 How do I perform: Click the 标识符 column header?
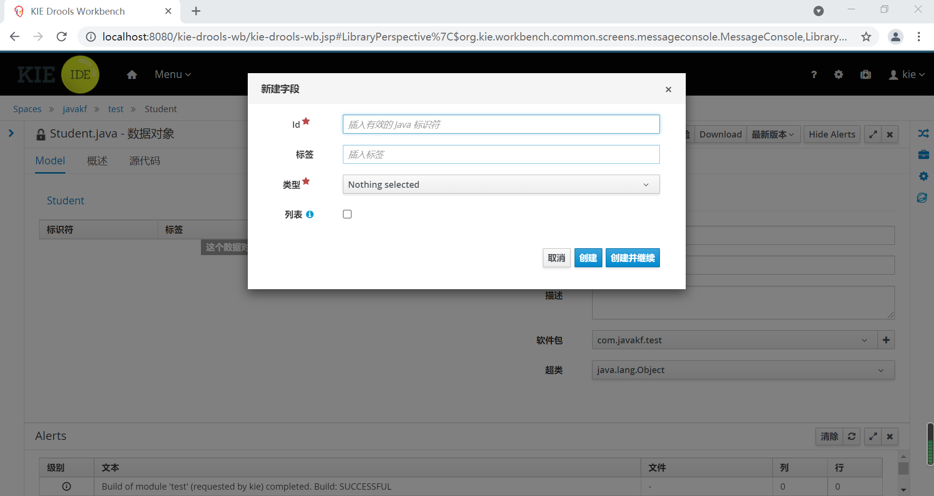coord(99,229)
